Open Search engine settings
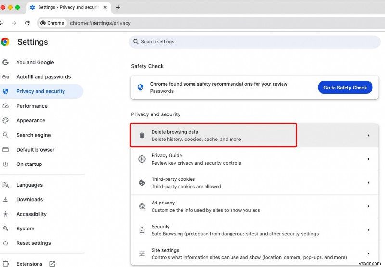The image size is (385, 267). 41,135
